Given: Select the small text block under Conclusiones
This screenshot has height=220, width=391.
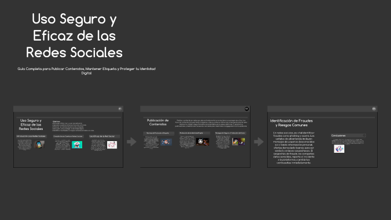Looking at the screenshot, I should (348, 142).
